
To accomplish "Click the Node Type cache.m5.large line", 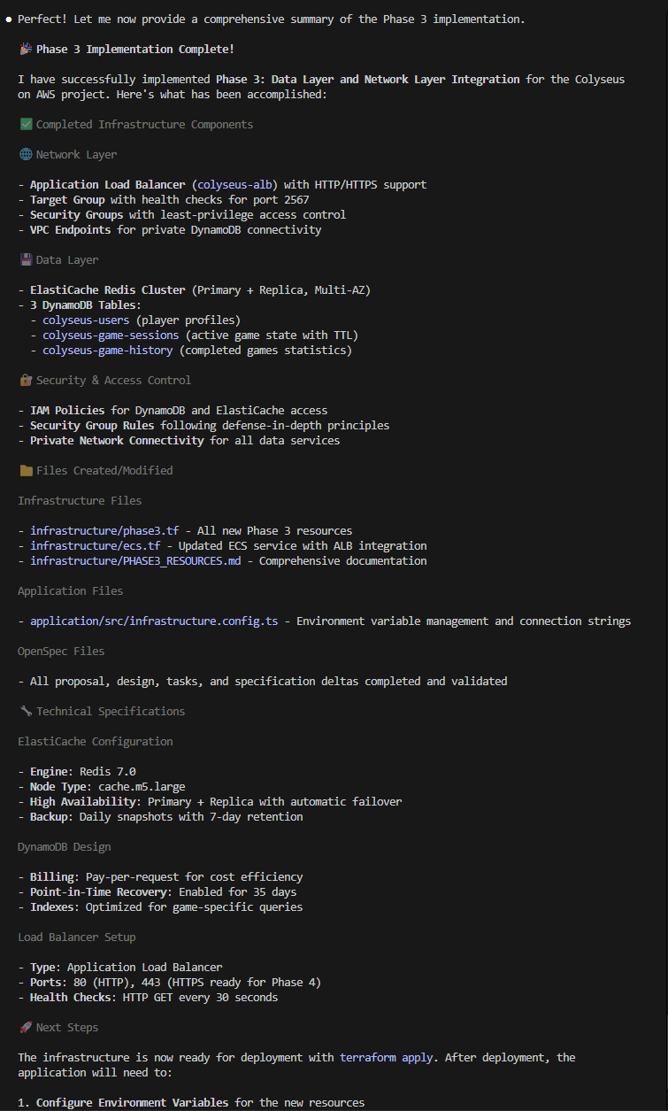I will pos(102,787).
